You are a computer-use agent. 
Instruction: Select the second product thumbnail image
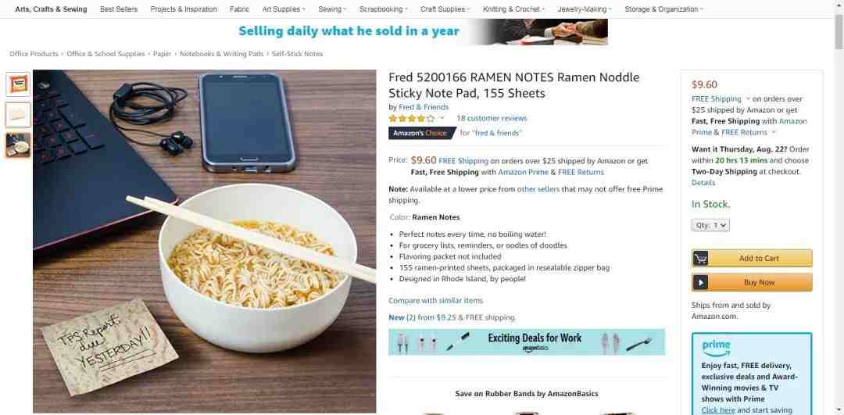(x=18, y=115)
